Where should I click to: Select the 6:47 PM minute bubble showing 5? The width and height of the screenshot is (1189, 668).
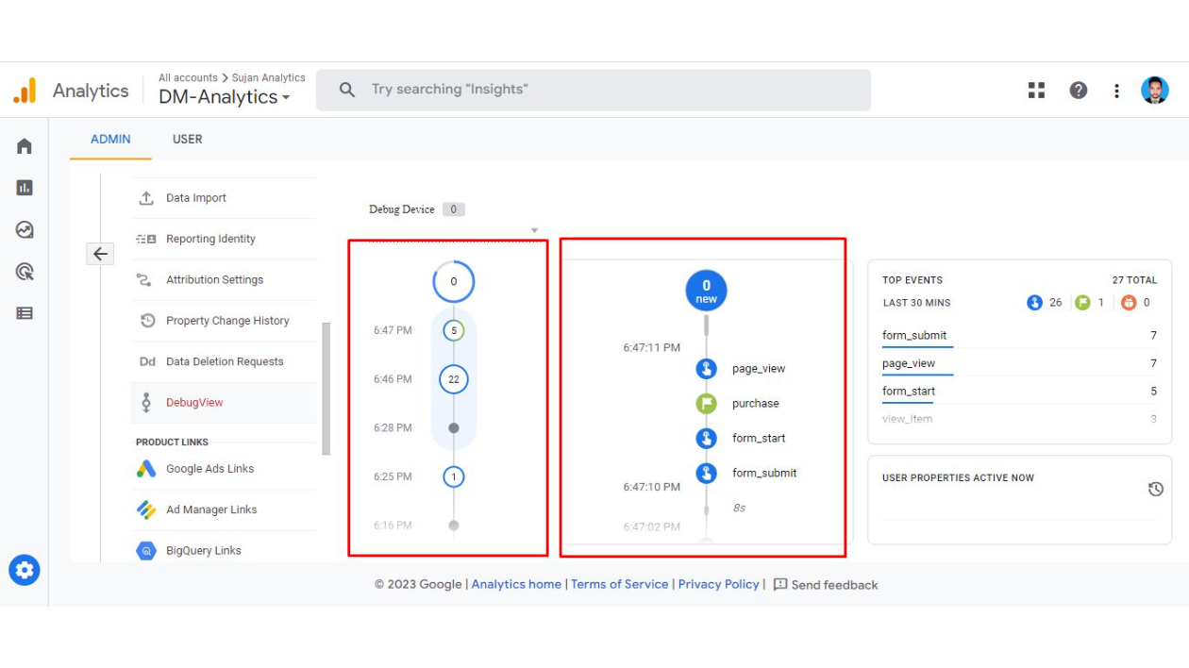(x=454, y=331)
